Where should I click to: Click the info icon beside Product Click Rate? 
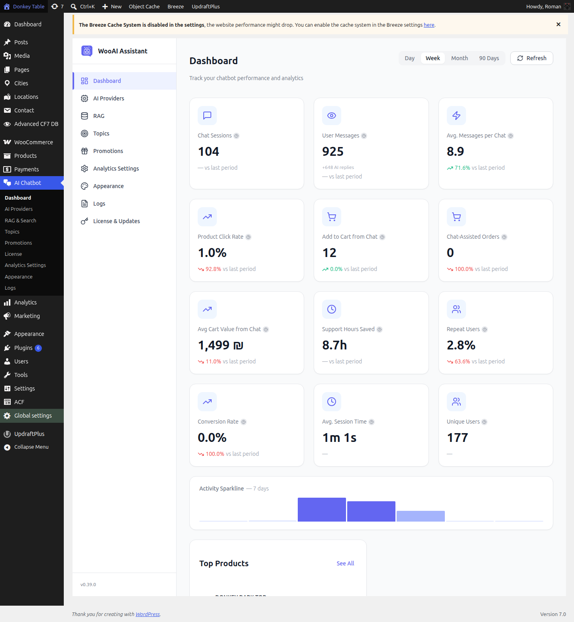[248, 237]
